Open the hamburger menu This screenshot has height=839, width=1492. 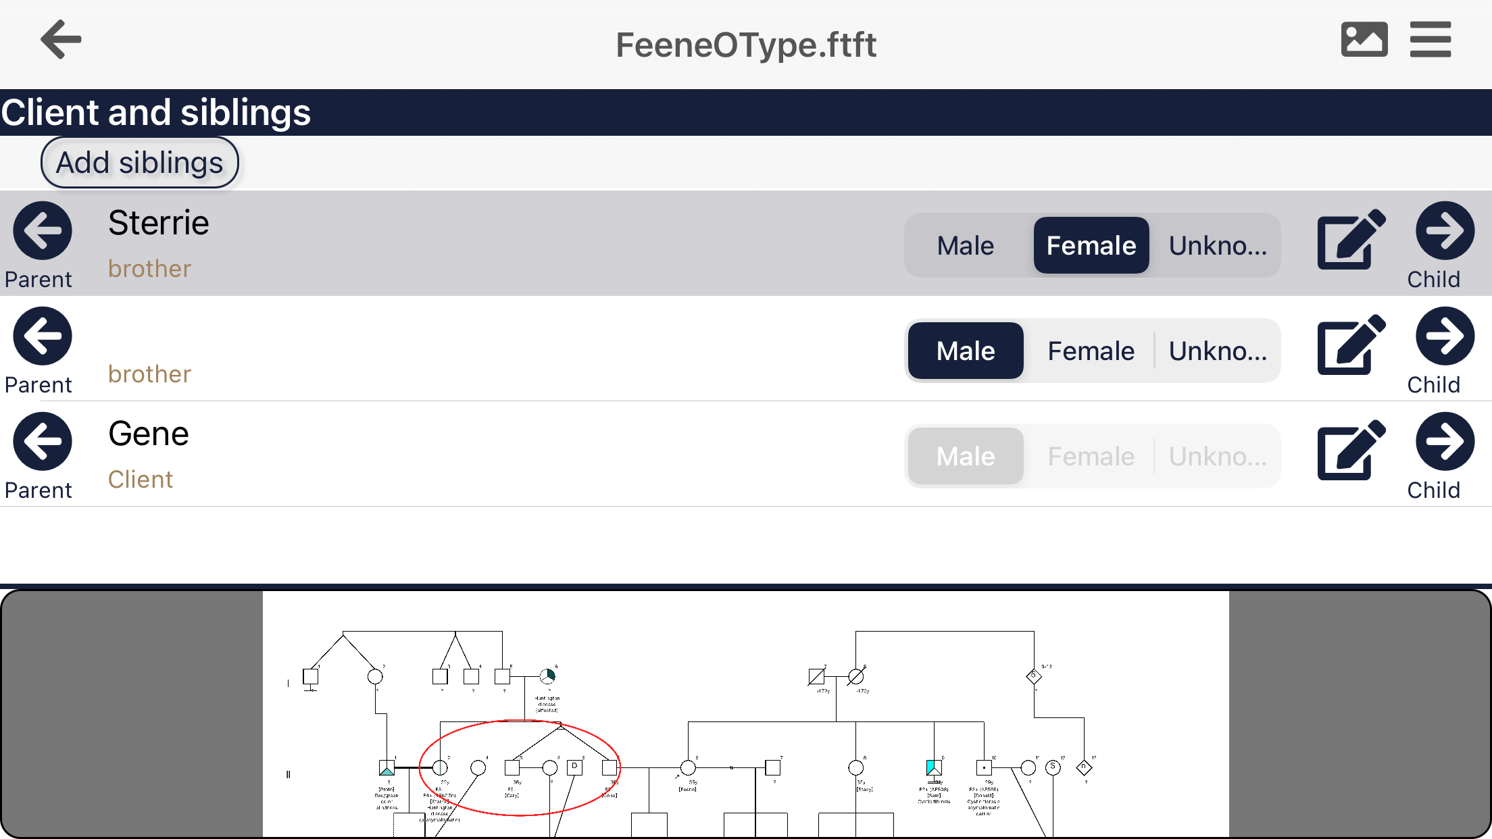point(1431,39)
